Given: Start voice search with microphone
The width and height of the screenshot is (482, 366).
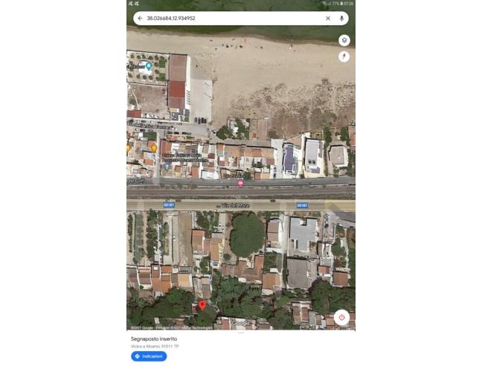Looking at the screenshot, I should (x=341, y=19).
